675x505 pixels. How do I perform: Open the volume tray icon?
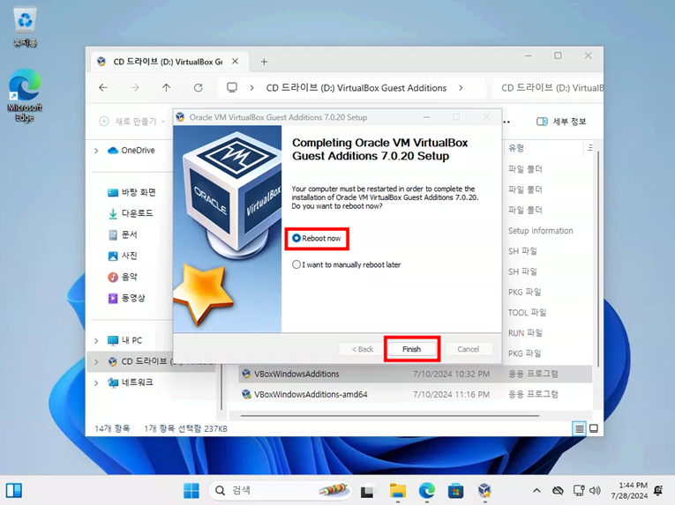tap(595, 490)
